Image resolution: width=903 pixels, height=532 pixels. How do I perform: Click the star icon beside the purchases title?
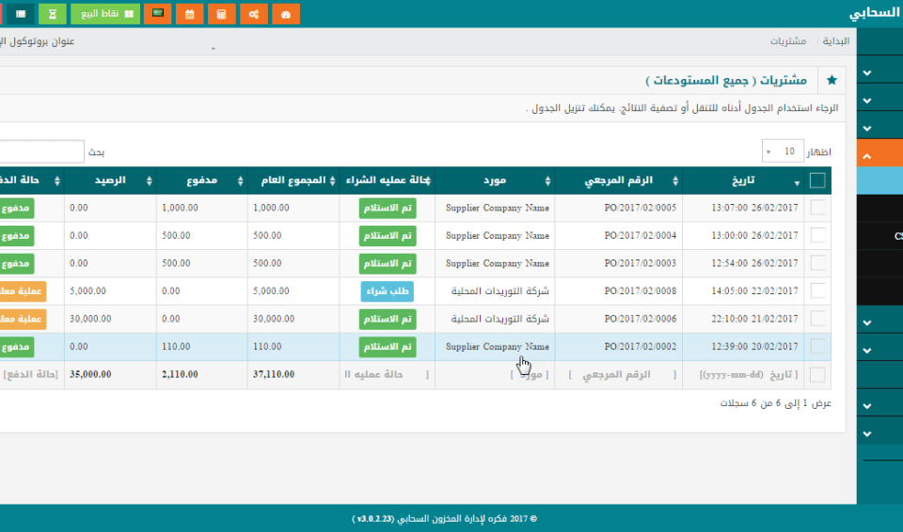(832, 81)
